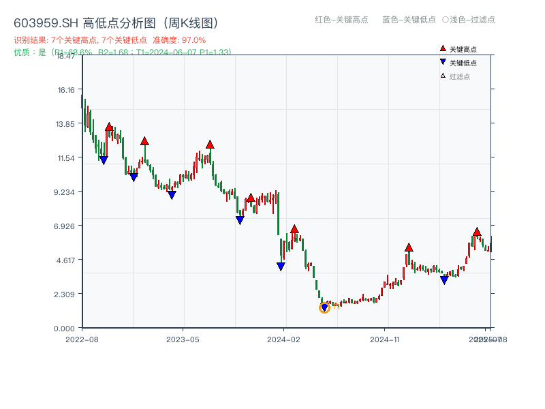
Task: Click the leftmost red key-high triangle on chart
Action: click(x=109, y=127)
